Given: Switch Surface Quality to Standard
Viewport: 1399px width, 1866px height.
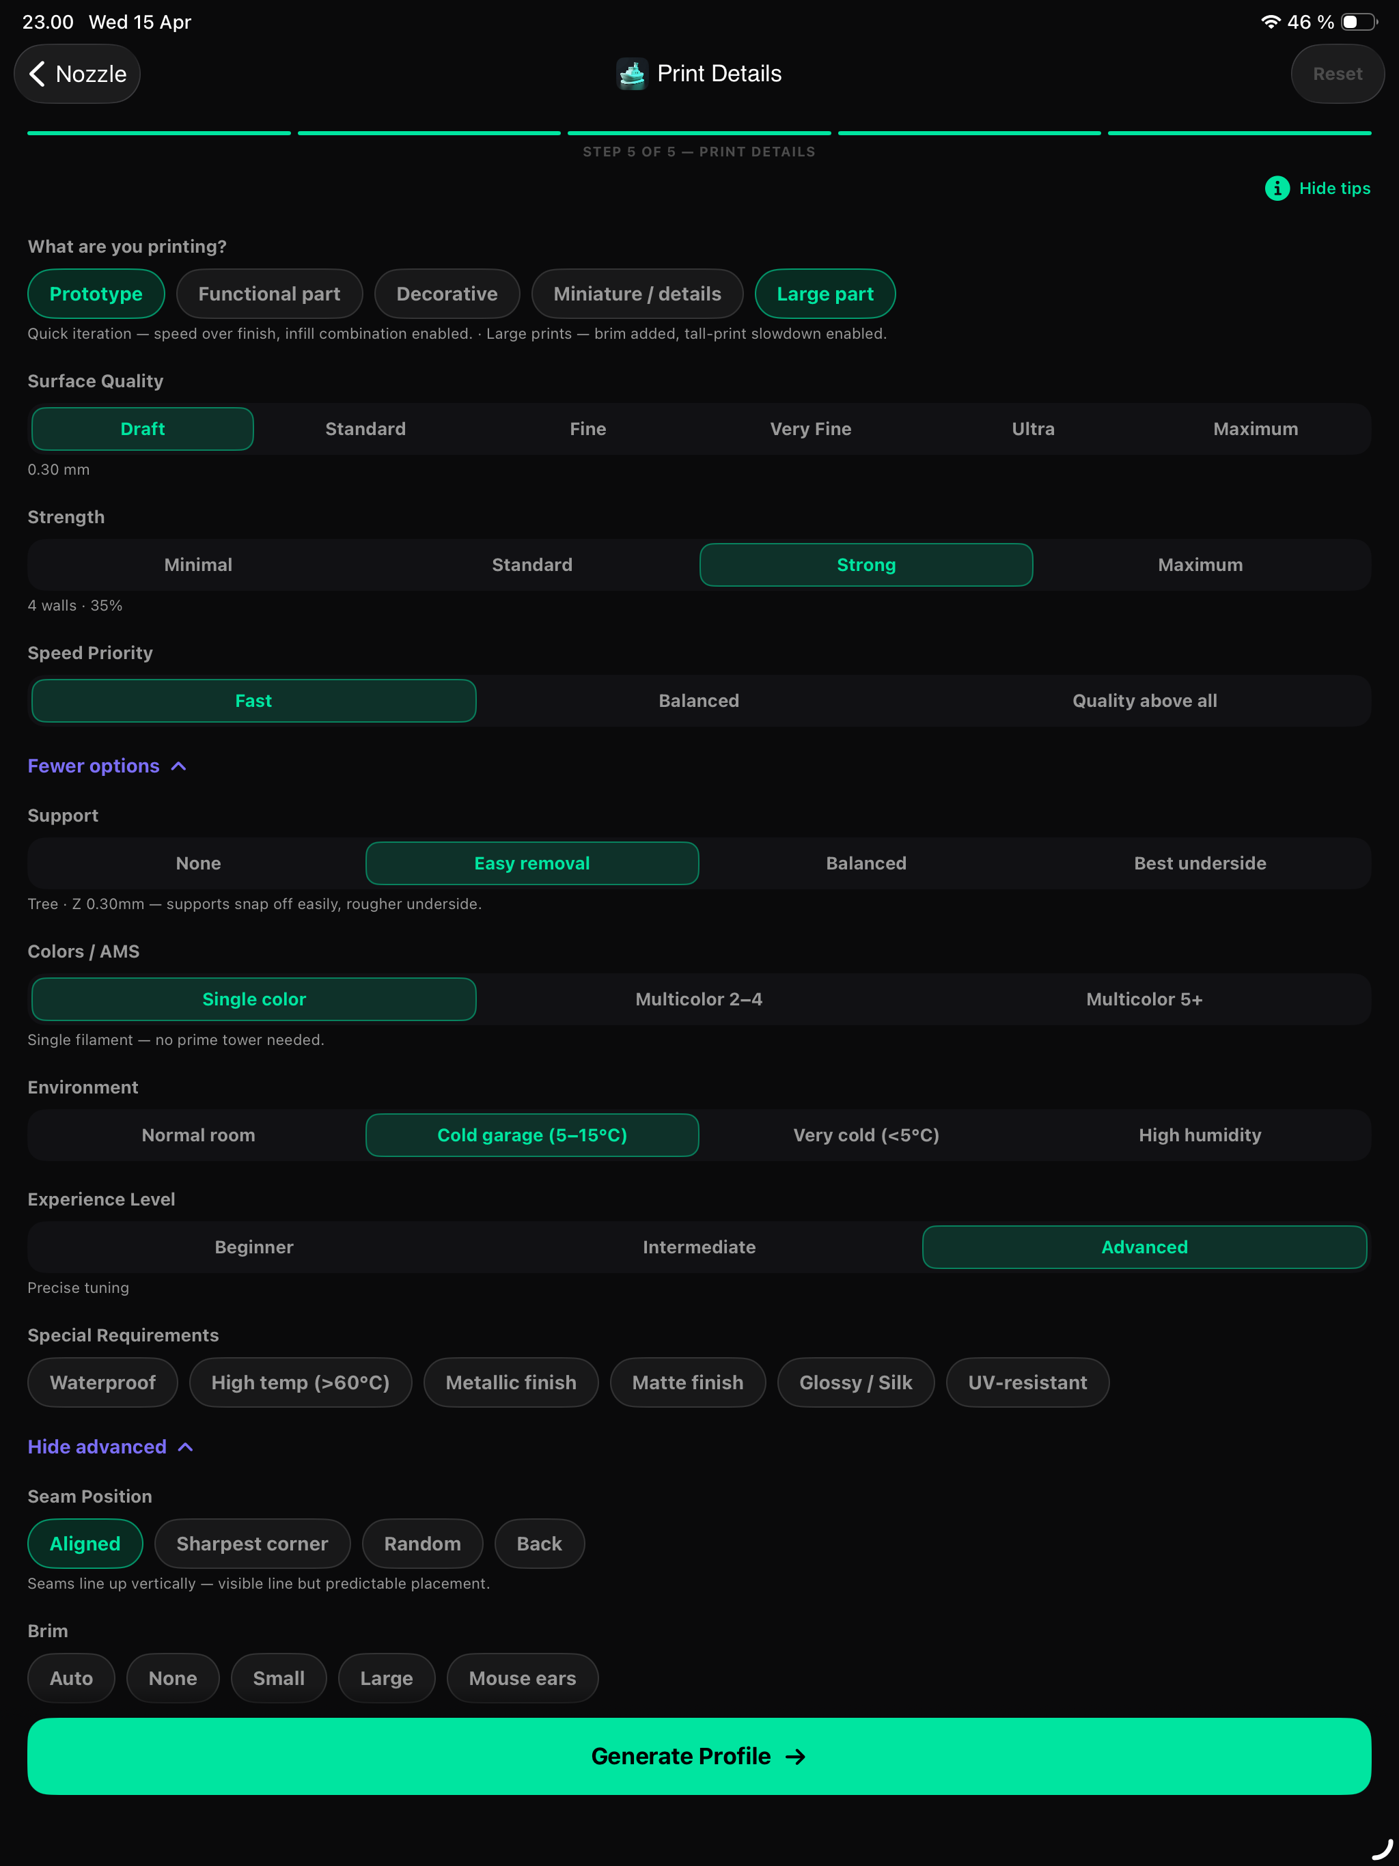Looking at the screenshot, I should (365, 428).
